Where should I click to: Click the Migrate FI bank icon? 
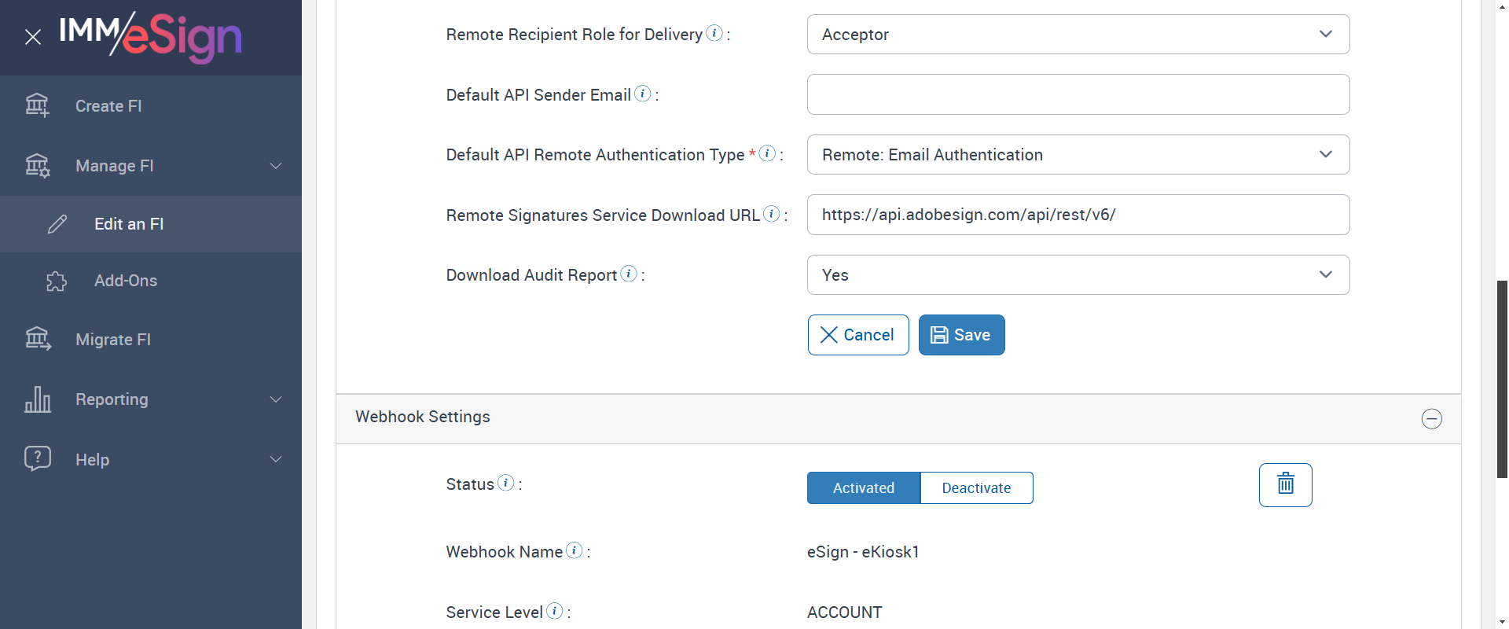(x=37, y=339)
